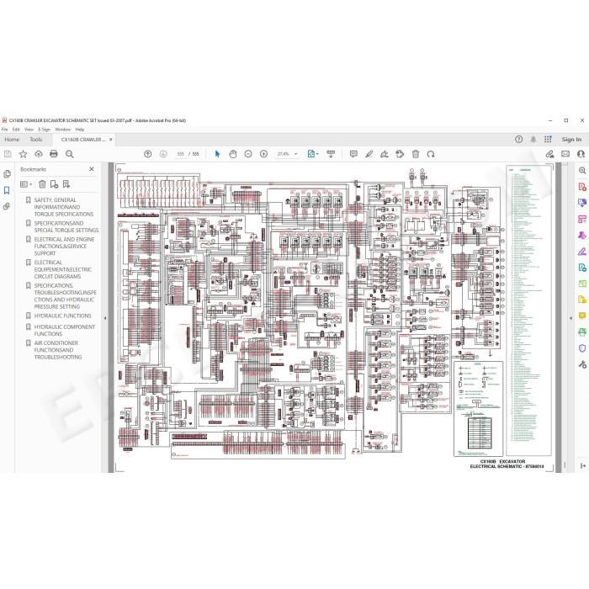This screenshot has height=589, width=589.
Task: Find current bookmark icon
Action: tap(66, 184)
